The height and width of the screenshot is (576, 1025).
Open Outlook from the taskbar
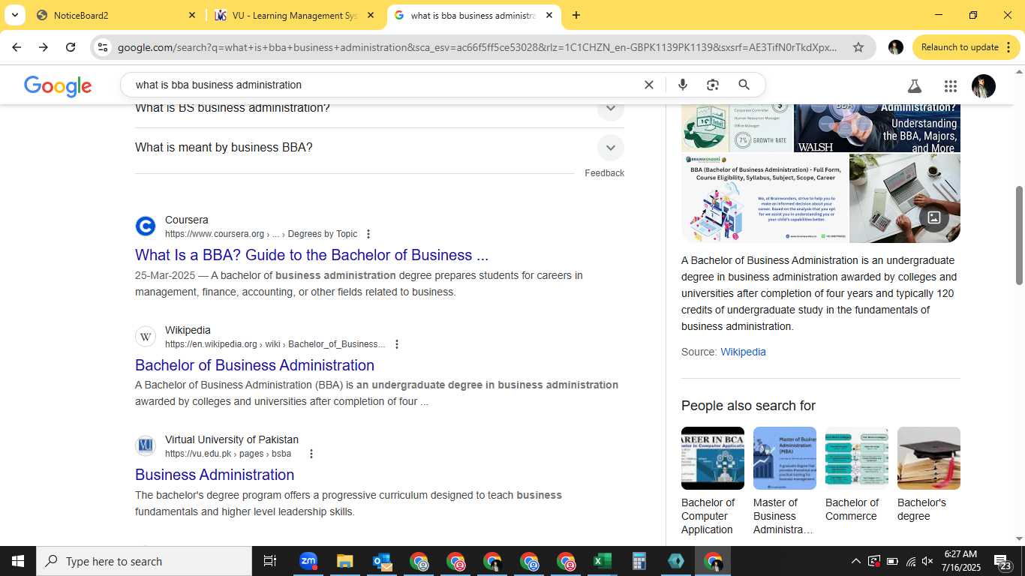[x=382, y=561]
